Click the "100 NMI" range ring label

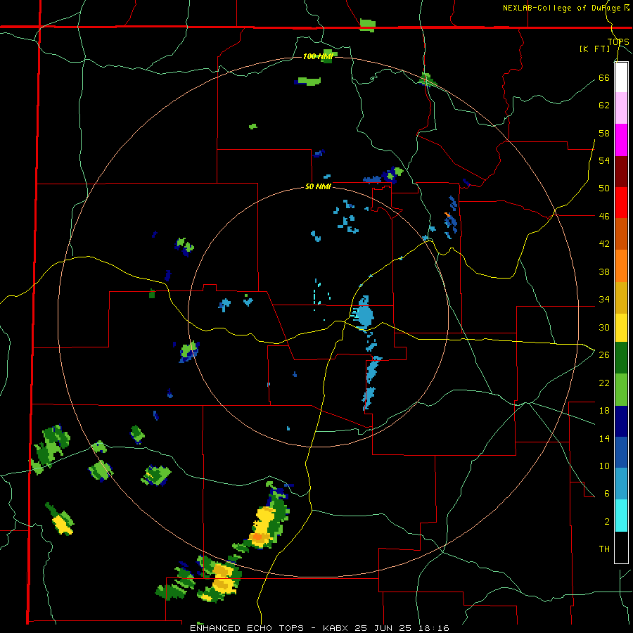point(318,56)
